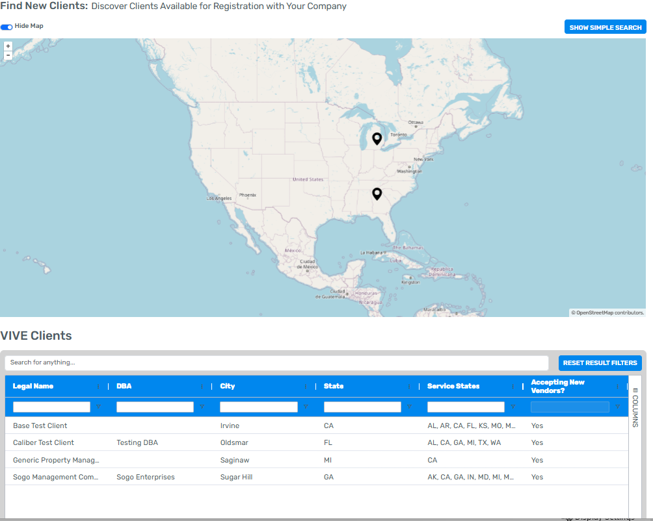Click AL, CA, GA, MI, TX, WA cell
Viewport: 653px width, 521px height.
point(464,443)
